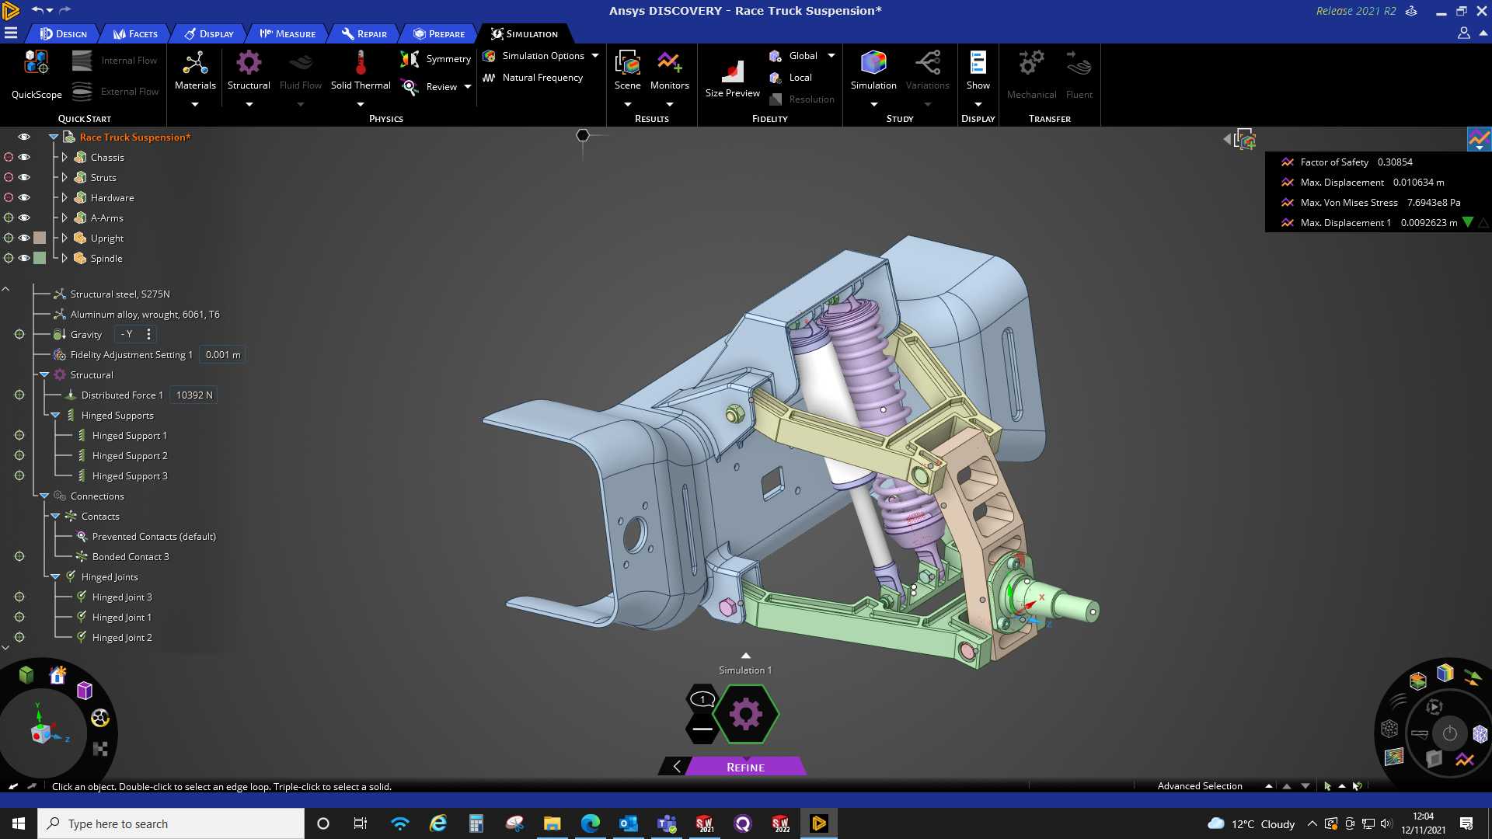Hide the Struts component
Image resolution: width=1492 pixels, height=839 pixels.
point(24,177)
